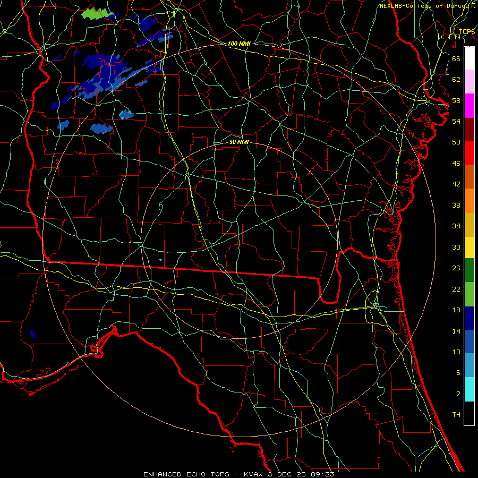The height and width of the screenshot is (478, 478).
Task: Click the gold legend swatch
Action: pos(469,225)
